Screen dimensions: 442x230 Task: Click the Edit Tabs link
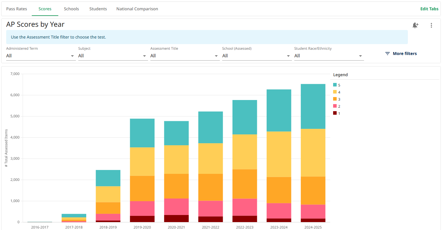tap(429, 9)
